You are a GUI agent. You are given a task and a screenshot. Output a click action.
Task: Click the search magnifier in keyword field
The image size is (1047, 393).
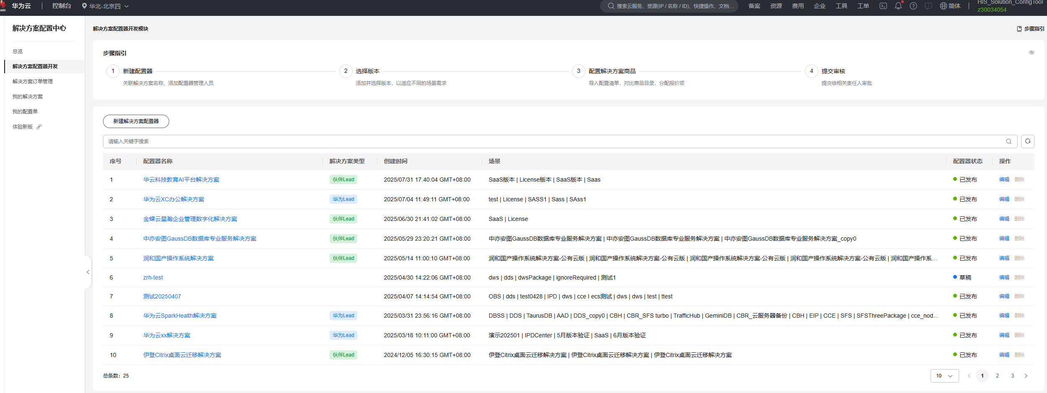(1009, 141)
